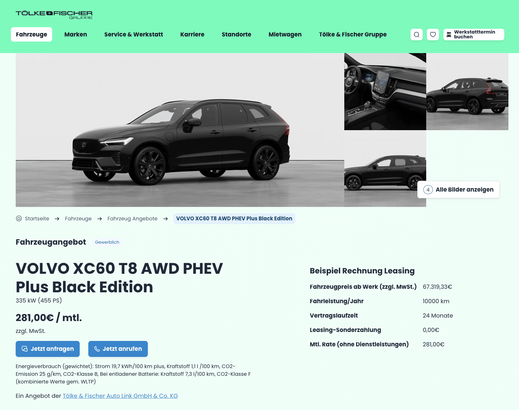This screenshot has width=519, height=410.
Task: Open Service & Werkstatt menu
Action: (133, 35)
